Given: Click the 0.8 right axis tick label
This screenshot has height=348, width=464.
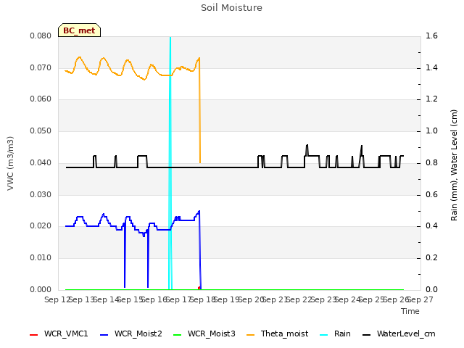Looking at the screenshot, I should click(431, 162).
